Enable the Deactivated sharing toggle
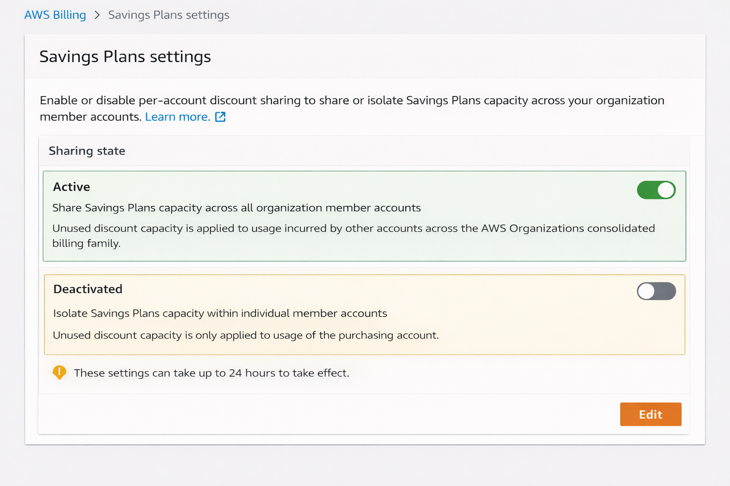This screenshot has height=486, width=730. coord(656,291)
